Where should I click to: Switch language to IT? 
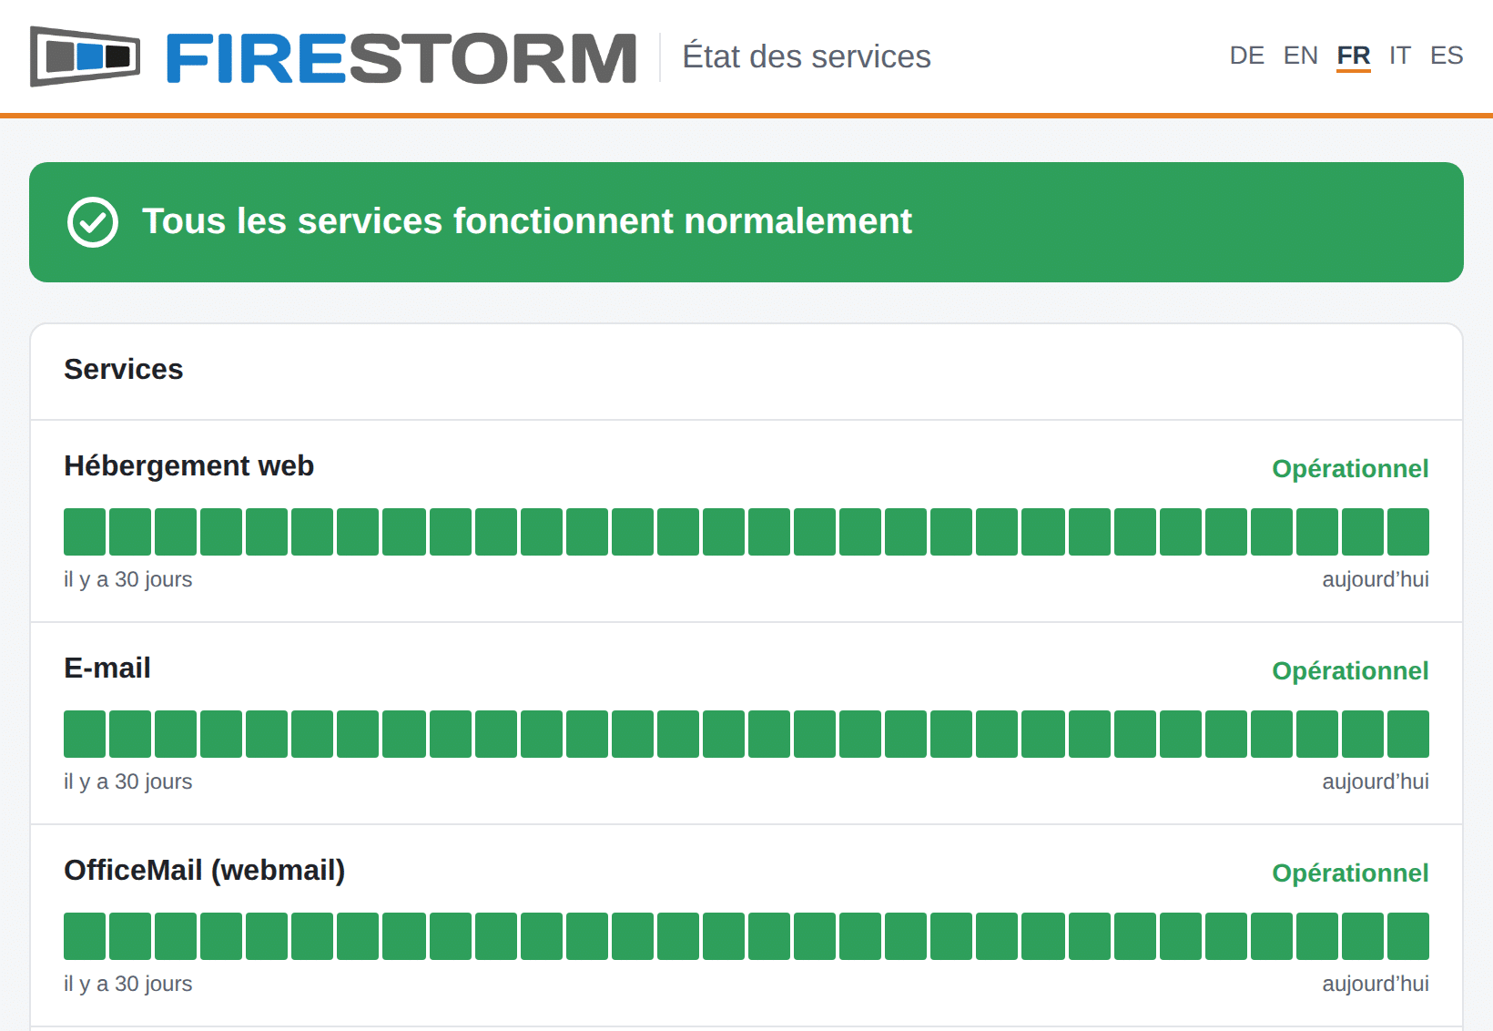click(x=1400, y=56)
